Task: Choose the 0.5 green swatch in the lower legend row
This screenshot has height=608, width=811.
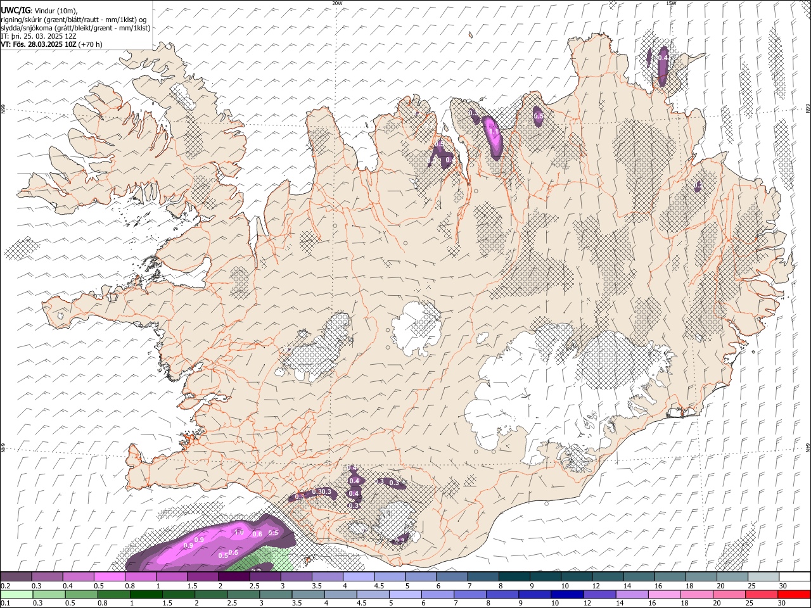Action: (x=82, y=594)
